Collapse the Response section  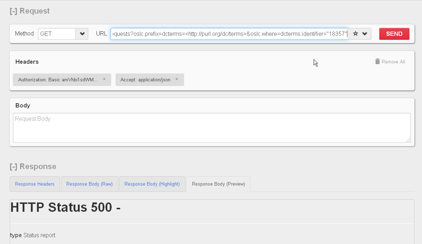pyautogui.click(x=14, y=167)
